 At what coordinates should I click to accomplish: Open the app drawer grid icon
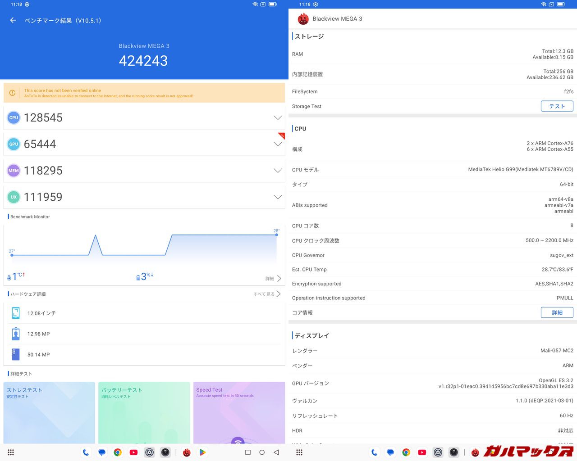click(x=11, y=452)
